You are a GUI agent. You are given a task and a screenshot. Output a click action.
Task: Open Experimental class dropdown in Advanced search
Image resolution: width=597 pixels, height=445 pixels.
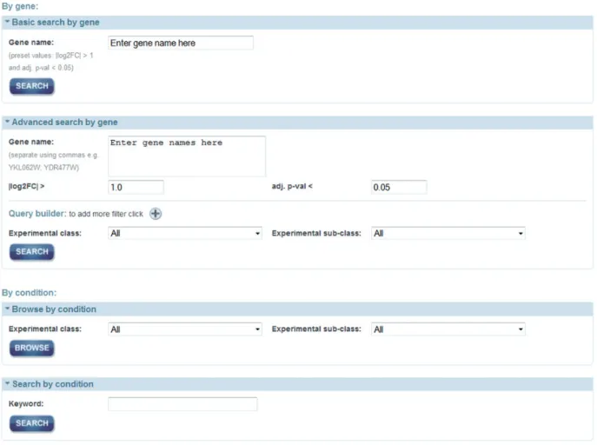point(185,233)
